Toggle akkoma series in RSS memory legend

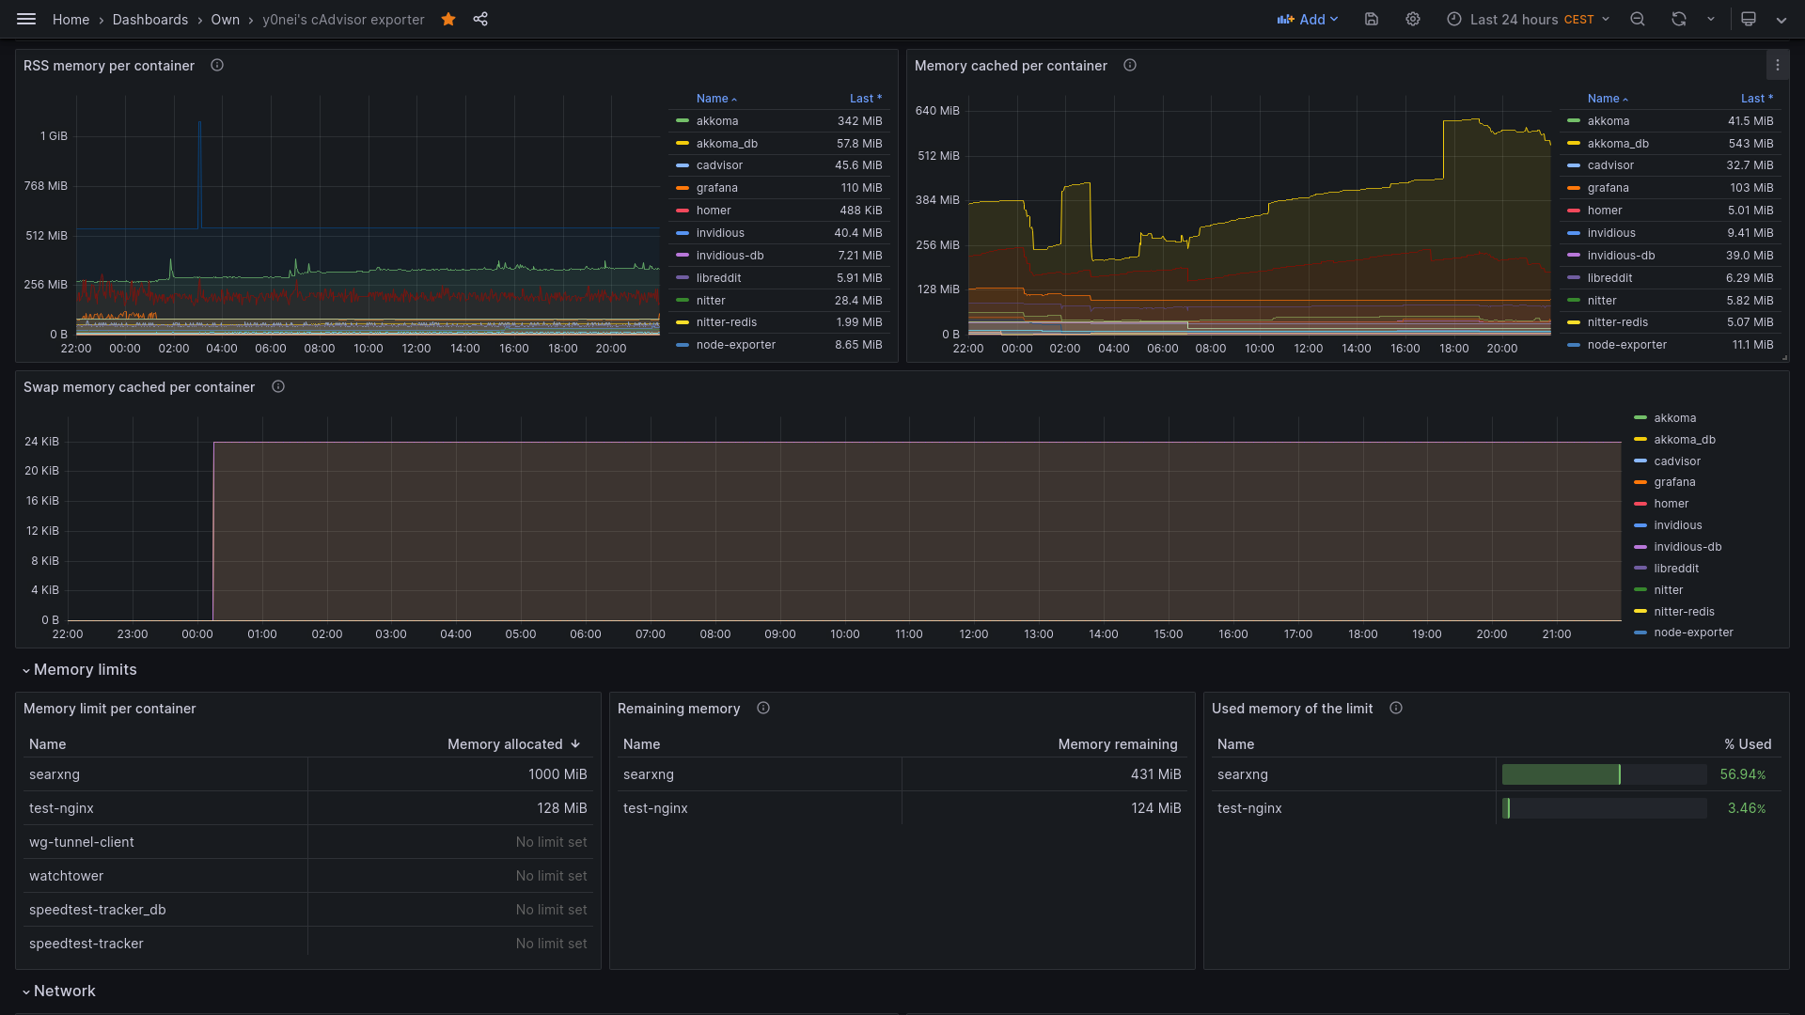[717, 120]
